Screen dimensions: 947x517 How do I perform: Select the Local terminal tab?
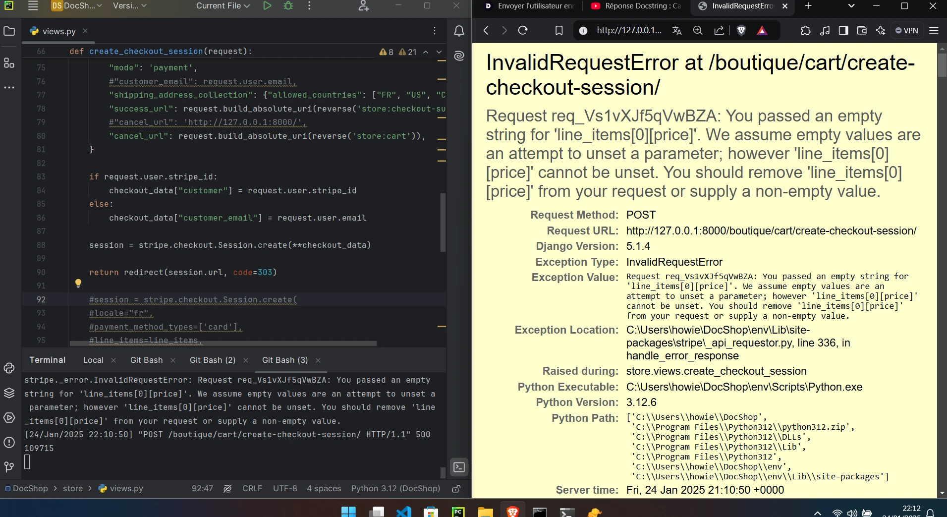(x=93, y=360)
